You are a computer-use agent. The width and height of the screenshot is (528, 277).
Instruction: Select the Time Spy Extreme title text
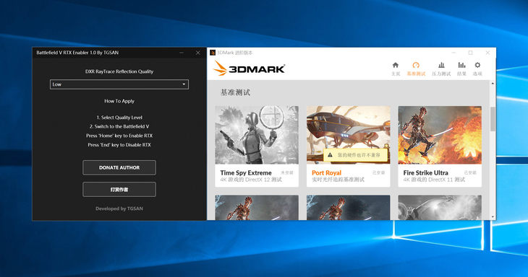pos(246,172)
